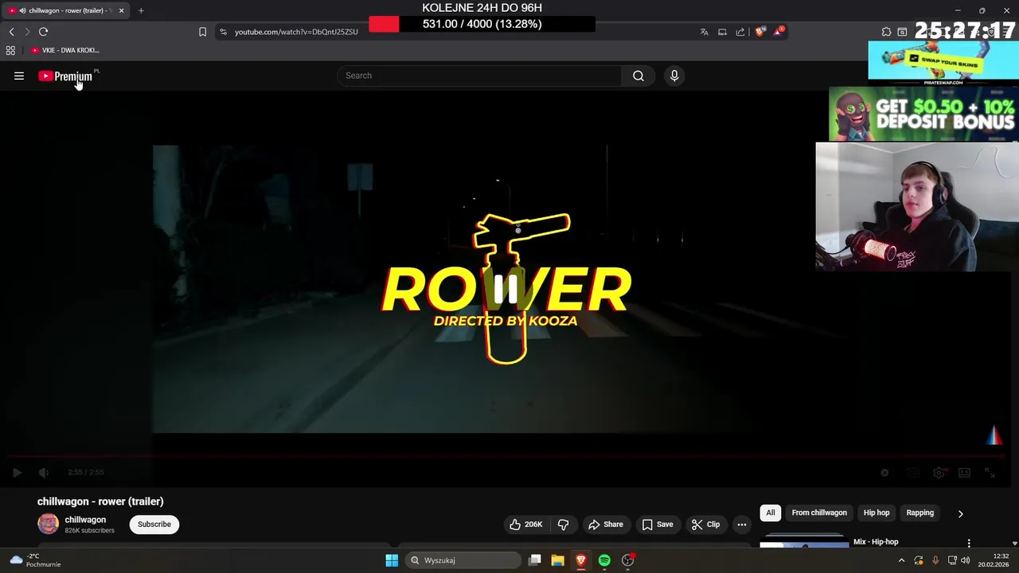Open the Mix - Hip-hop video title
1019x573 pixels.
click(x=876, y=542)
